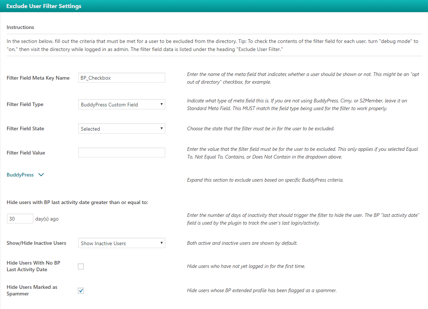Click the "day(s) ago" text
This screenshot has width=428, height=309.
point(47,219)
